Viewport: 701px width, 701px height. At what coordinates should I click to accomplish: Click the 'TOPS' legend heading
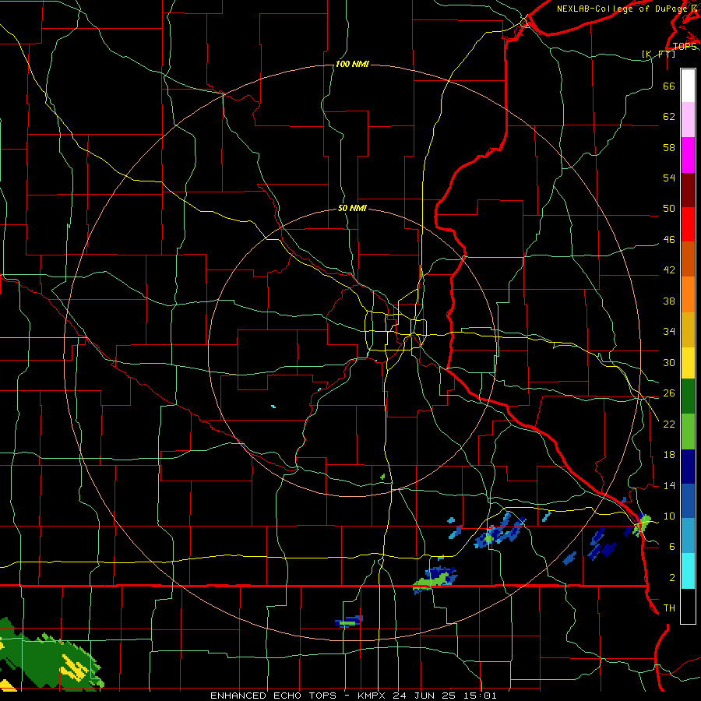coord(685,46)
